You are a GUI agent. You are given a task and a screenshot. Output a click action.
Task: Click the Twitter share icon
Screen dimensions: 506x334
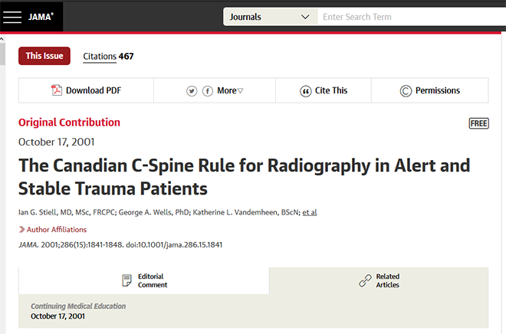pos(192,91)
